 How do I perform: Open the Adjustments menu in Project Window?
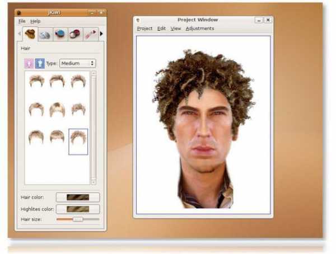pyautogui.click(x=199, y=29)
